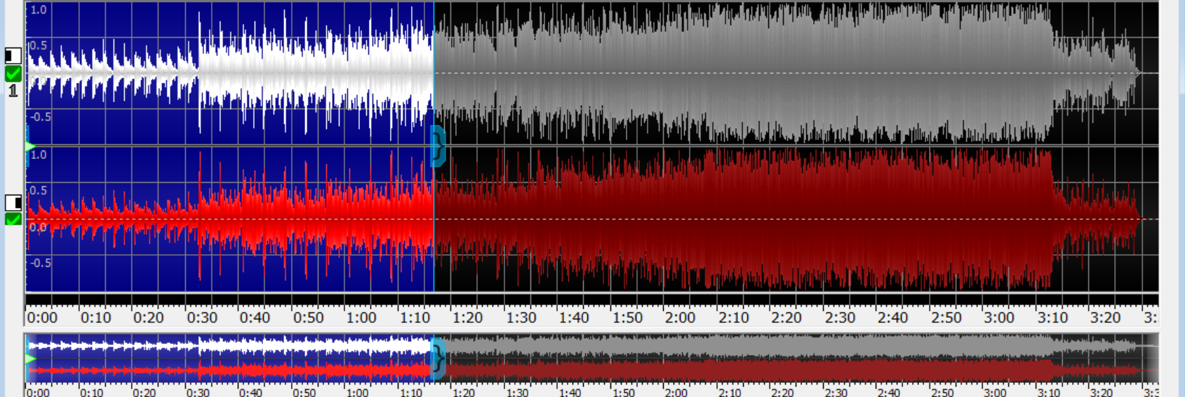
Task: Click the 1:40 mark on the overview time ruler
Action: pyautogui.click(x=570, y=393)
